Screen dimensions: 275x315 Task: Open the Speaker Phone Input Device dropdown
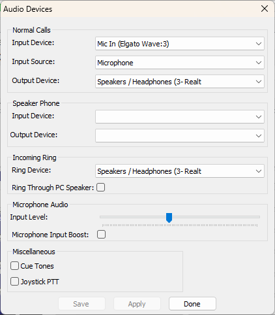coord(180,117)
